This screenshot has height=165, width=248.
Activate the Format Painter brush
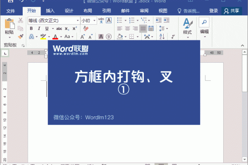point(21,36)
